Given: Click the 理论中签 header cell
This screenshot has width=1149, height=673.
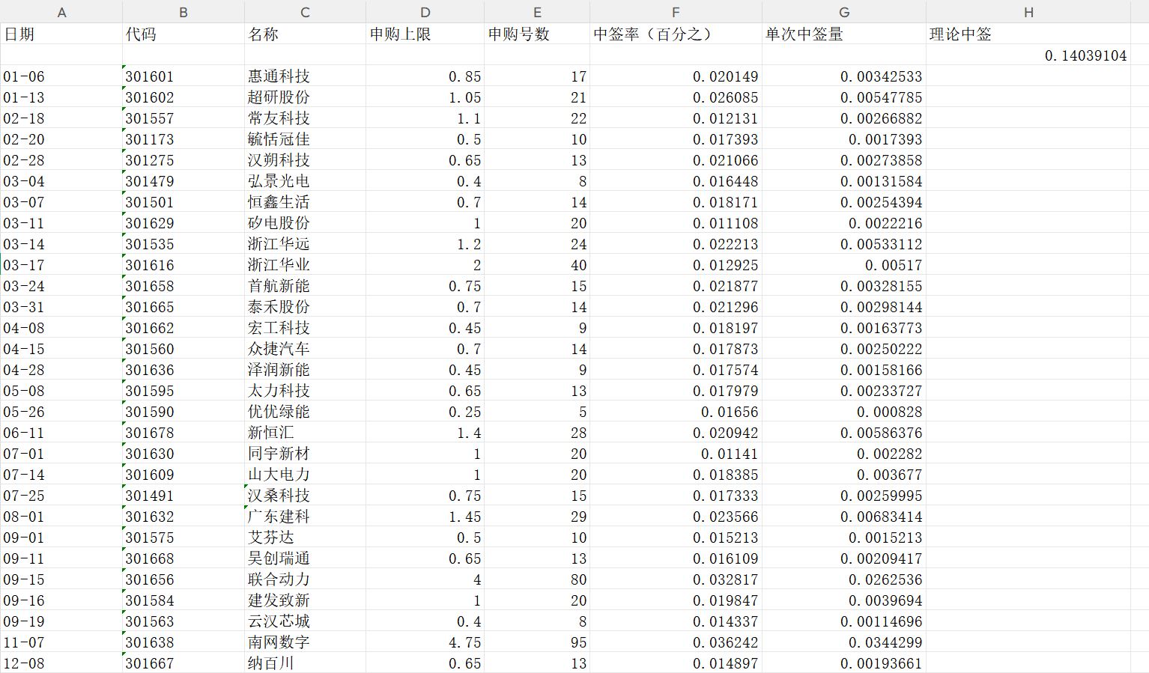Looking at the screenshot, I should (1028, 34).
